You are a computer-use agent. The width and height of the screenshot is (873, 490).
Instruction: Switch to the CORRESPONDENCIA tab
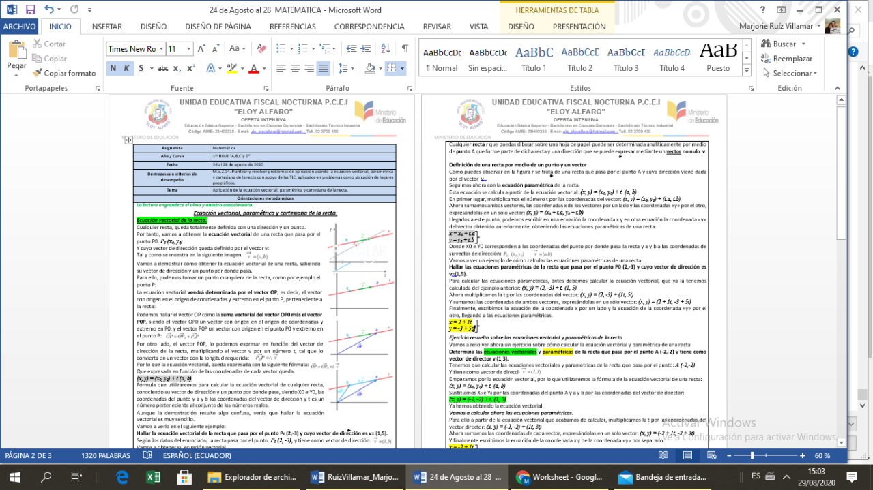(369, 27)
